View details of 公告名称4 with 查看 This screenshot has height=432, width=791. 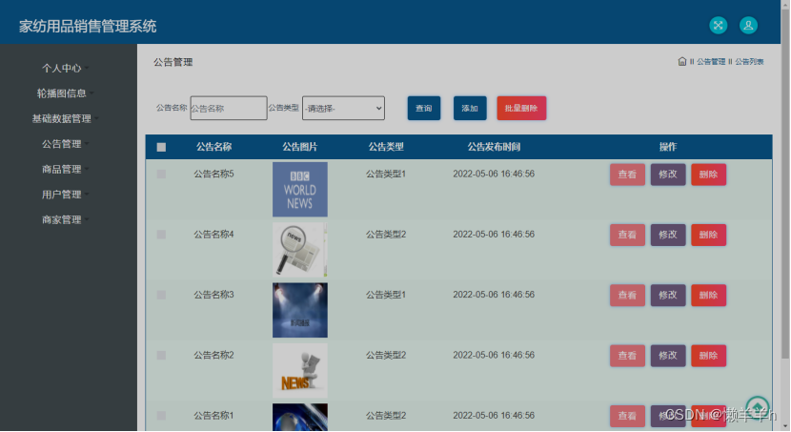(x=627, y=236)
